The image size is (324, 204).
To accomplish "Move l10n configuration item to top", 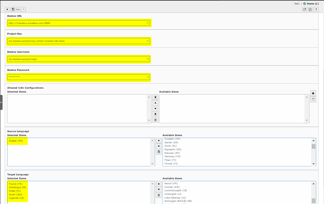I will click(x=156, y=97).
